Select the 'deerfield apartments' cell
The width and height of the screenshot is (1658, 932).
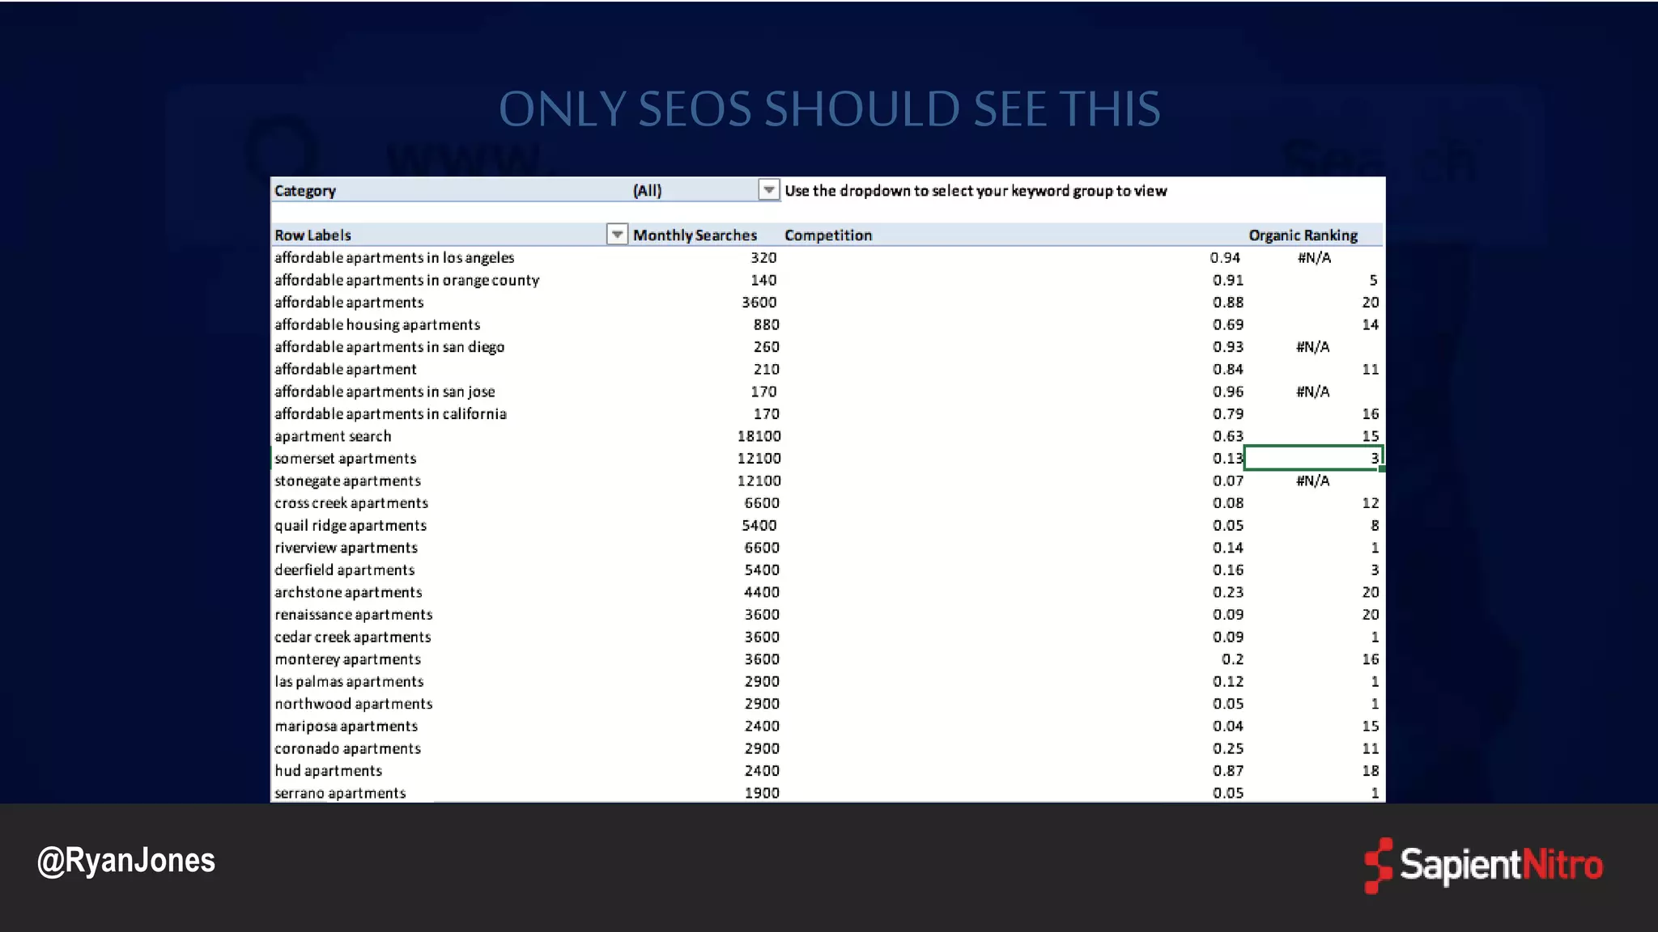344,570
